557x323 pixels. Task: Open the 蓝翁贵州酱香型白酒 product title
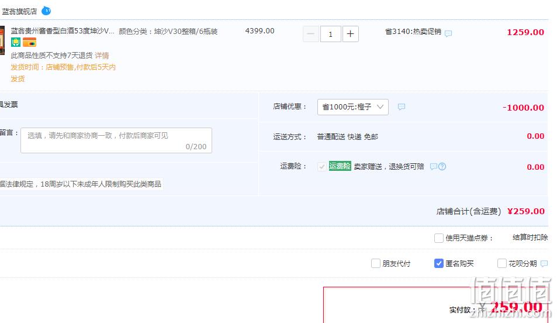(63, 31)
